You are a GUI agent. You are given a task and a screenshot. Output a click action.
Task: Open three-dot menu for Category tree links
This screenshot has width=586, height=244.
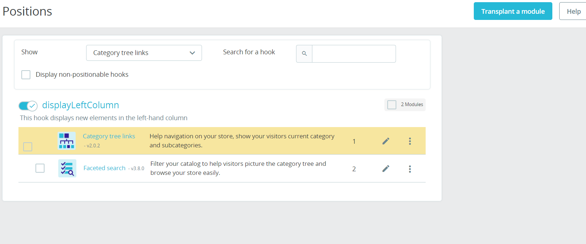coord(410,141)
